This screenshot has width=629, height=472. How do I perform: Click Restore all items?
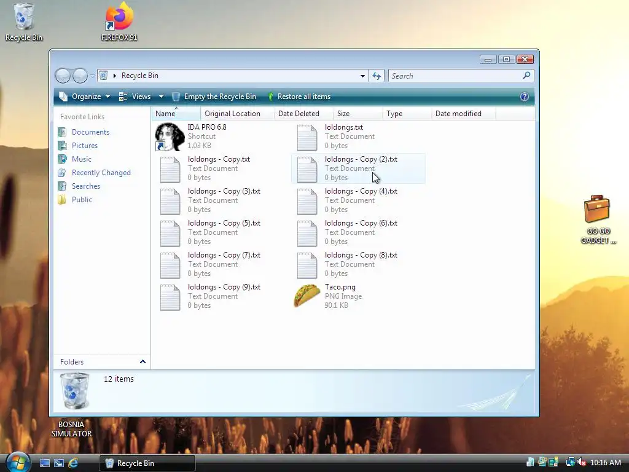coord(299,96)
